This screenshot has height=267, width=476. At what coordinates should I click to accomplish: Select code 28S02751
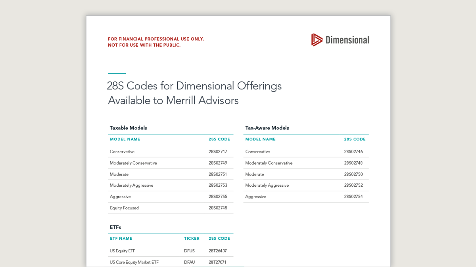click(x=218, y=174)
